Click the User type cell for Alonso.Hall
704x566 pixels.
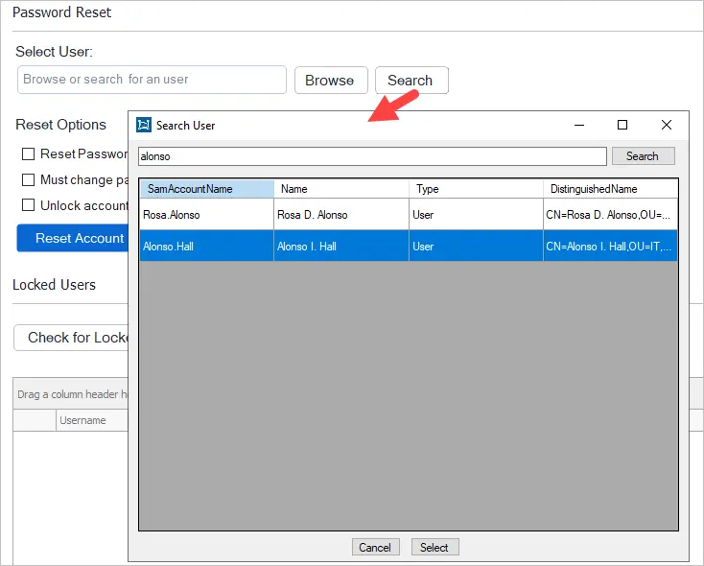[476, 247]
